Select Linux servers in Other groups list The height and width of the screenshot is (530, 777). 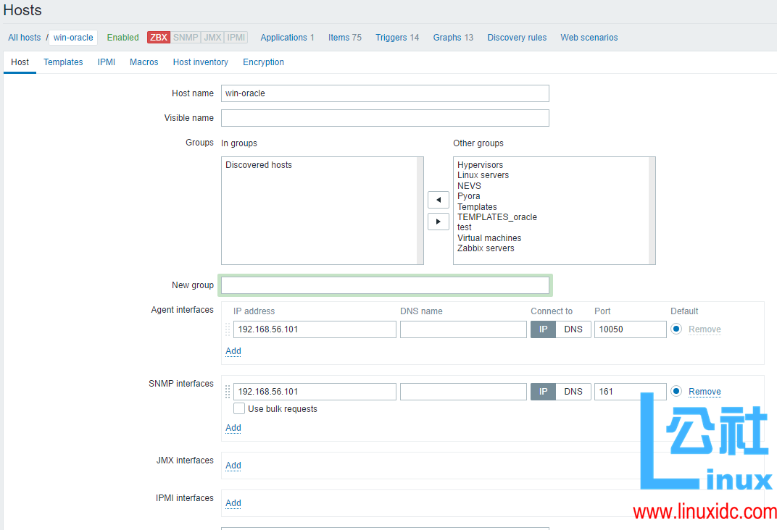[x=483, y=174]
